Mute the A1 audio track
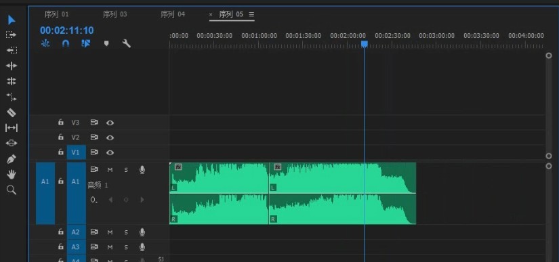This screenshot has height=262, width=559. [x=110, y=170]
